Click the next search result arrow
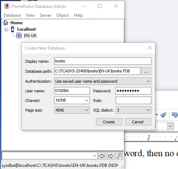The width and height of the screenshot is (178, 169). click(111, 156)
